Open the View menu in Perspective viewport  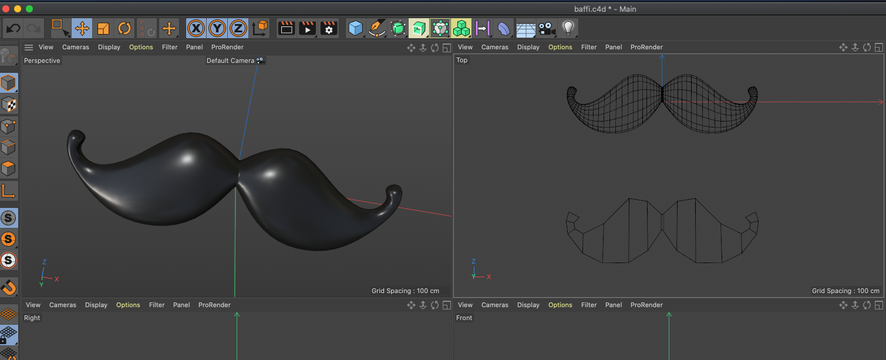46,47
